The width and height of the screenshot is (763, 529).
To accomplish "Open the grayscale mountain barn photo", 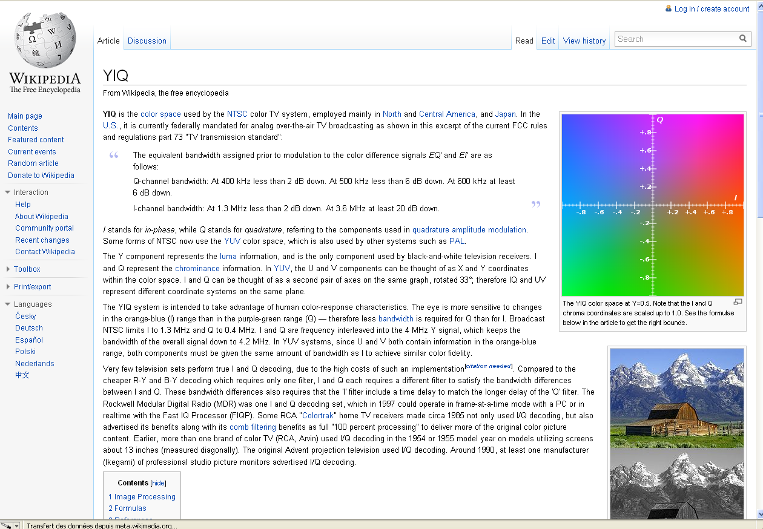I will click(x=677, y=483).
